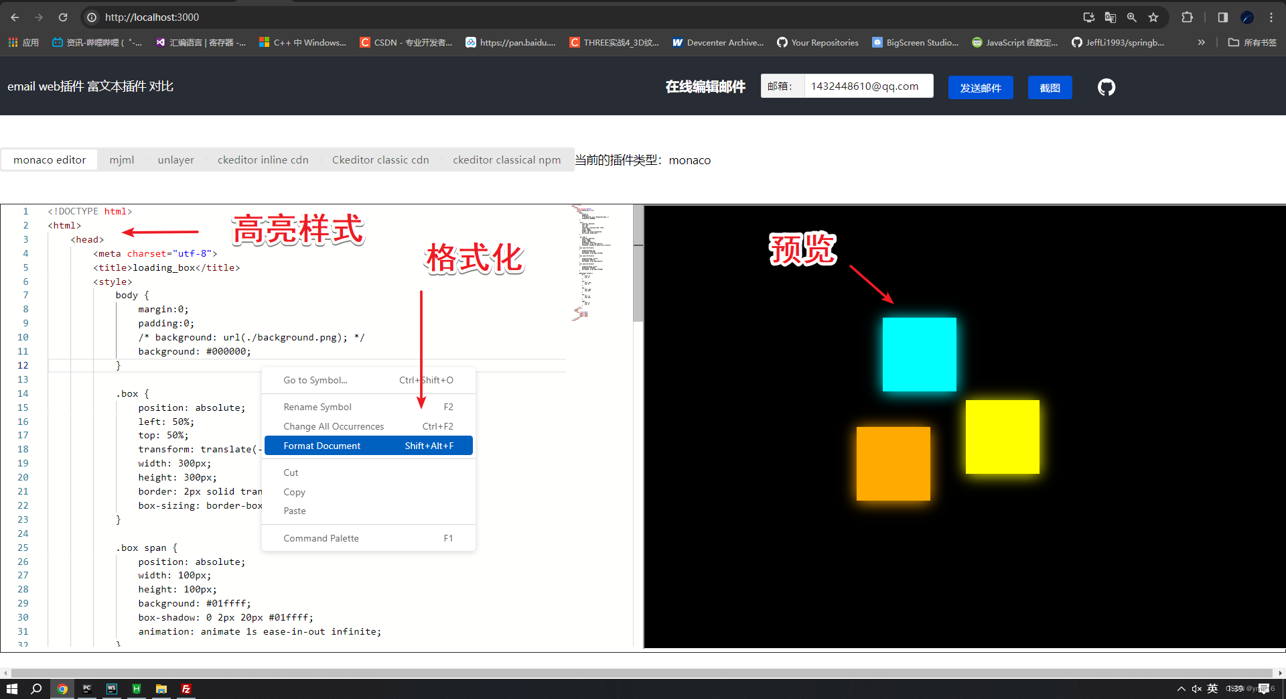Click the page reload icon
Image resolution: width=1286 pixels, height=699 pixels.
click(x=62, y=17)
